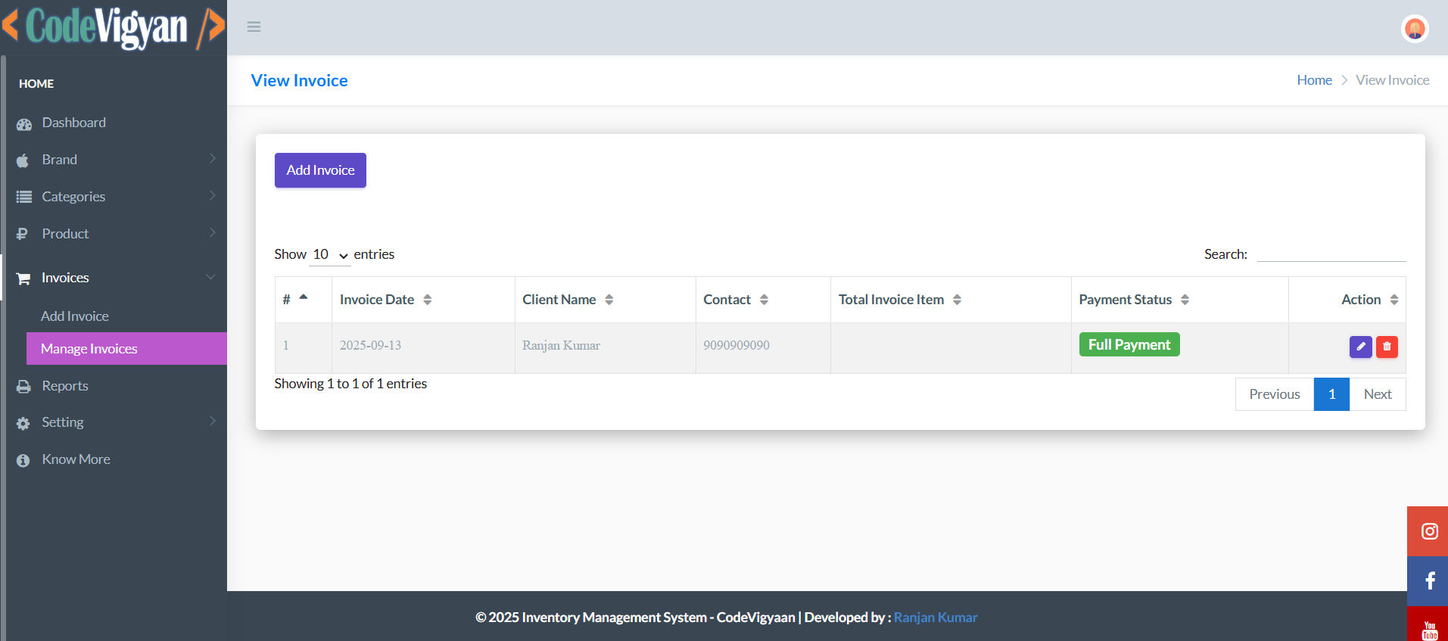Image resolution: width=1448 pixels, height=641 pixels.
Task: Expand the Setting sidebar menu
Action: [x=114, y=422]
